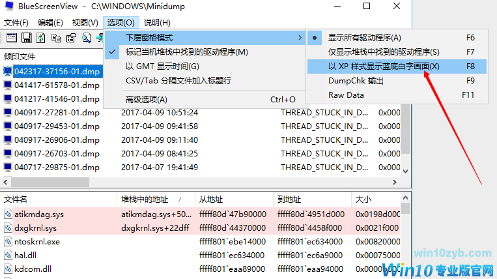Open the Properties toolbar icon

(71, 38)
